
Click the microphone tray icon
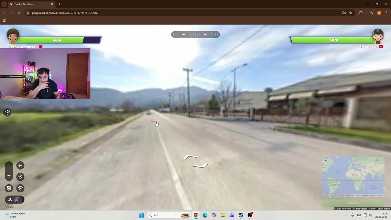point(353,215)
